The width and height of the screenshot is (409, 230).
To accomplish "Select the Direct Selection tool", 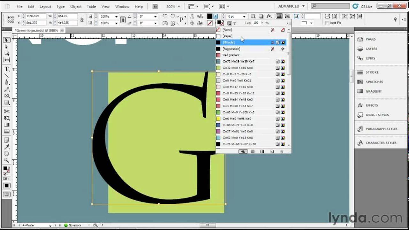I will click(6, 47).
